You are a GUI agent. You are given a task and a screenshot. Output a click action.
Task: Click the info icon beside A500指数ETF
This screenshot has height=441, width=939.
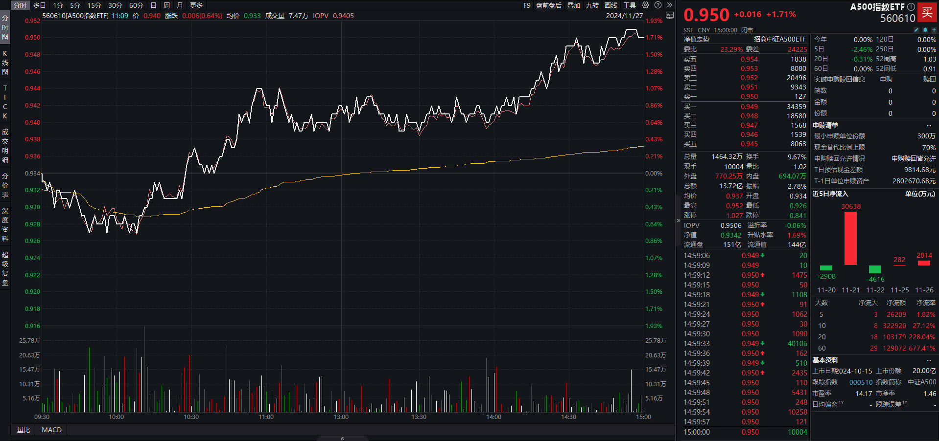[911, 7]
